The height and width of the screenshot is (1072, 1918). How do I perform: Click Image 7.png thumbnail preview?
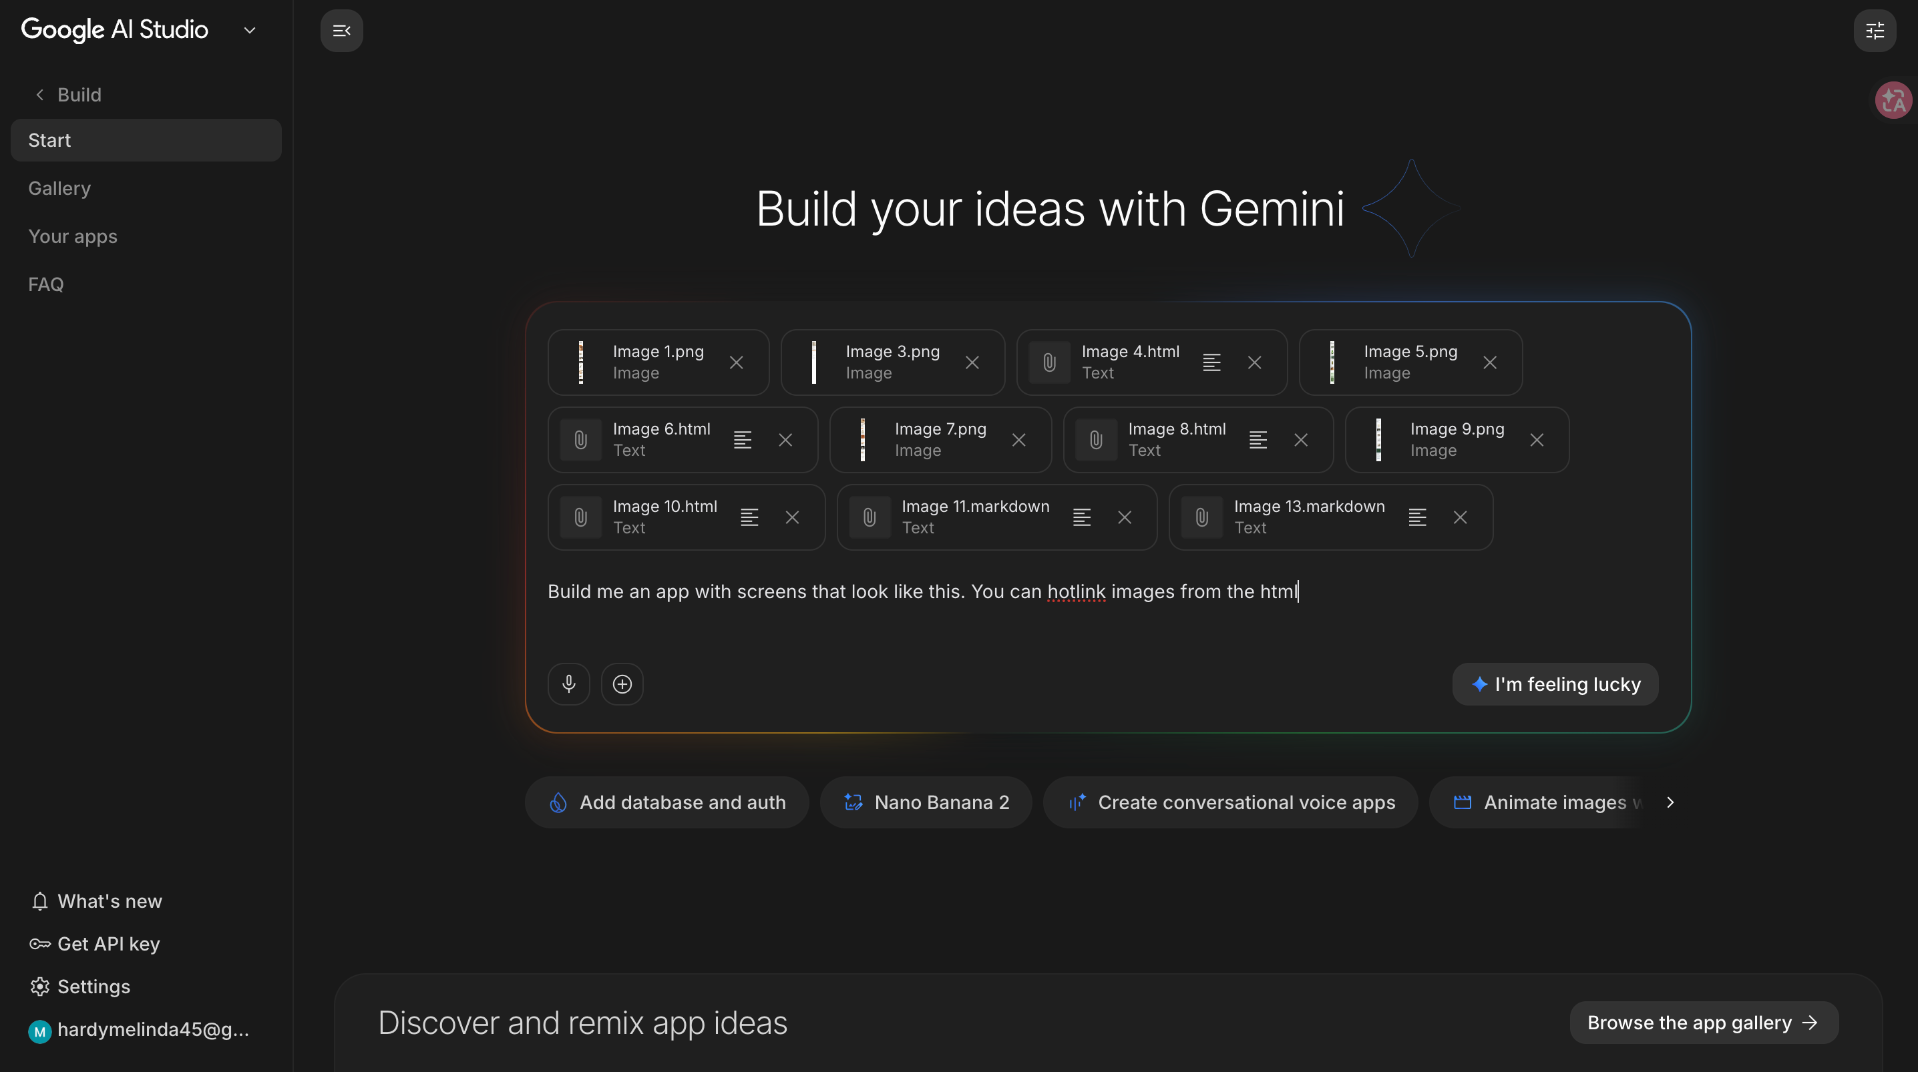[862, 440]
